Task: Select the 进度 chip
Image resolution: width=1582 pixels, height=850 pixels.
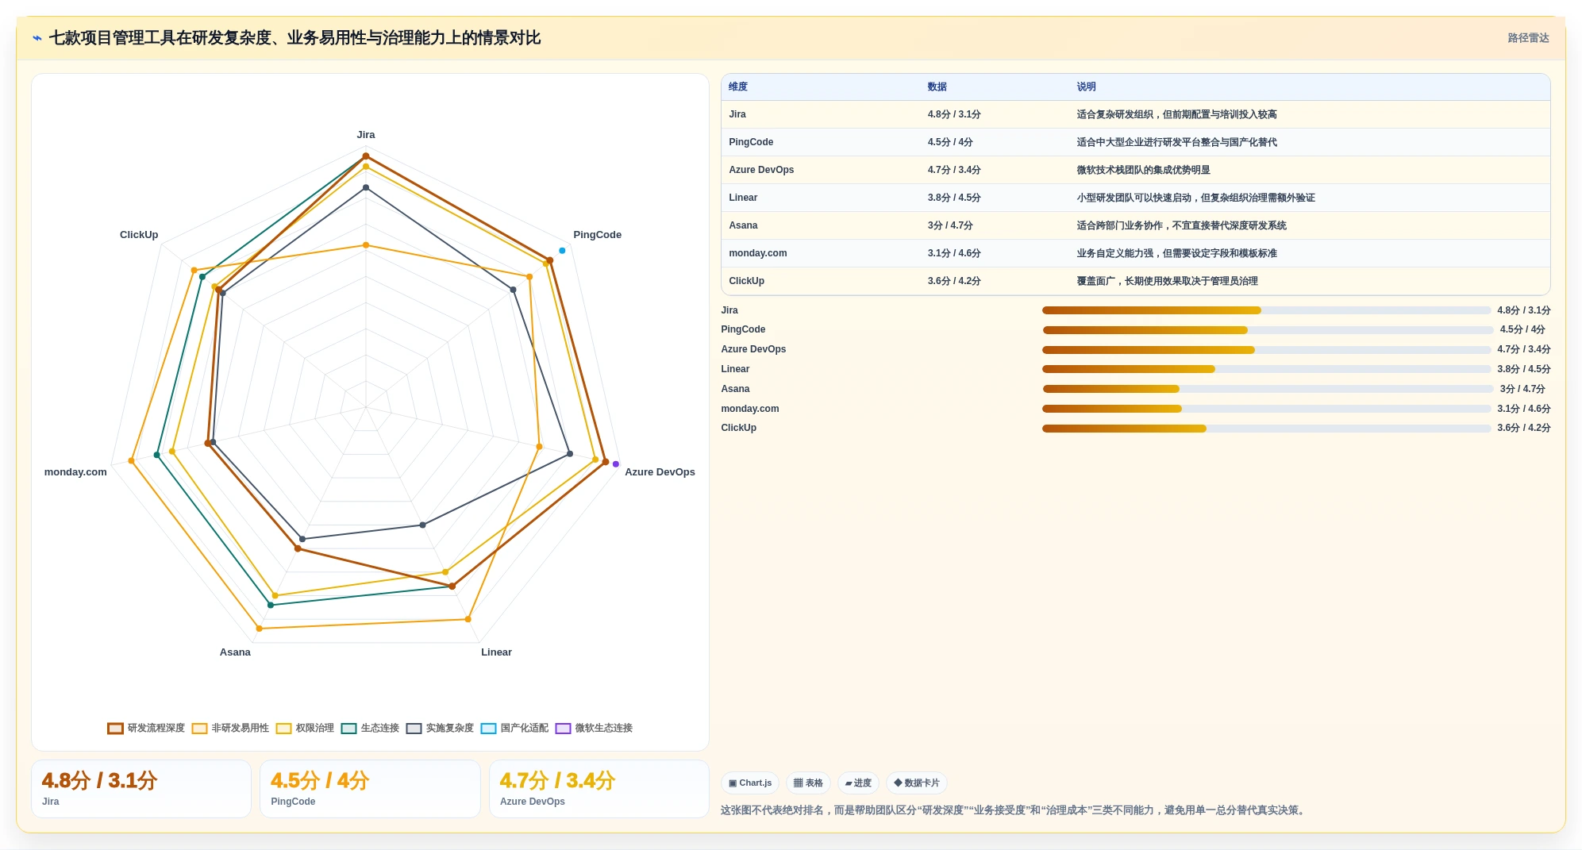Action: [858, 783]
